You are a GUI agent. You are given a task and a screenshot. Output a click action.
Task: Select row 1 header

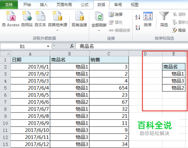(5, 60)
